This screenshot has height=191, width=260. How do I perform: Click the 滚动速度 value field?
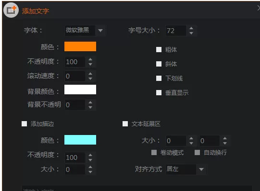[x=75, y=76]
